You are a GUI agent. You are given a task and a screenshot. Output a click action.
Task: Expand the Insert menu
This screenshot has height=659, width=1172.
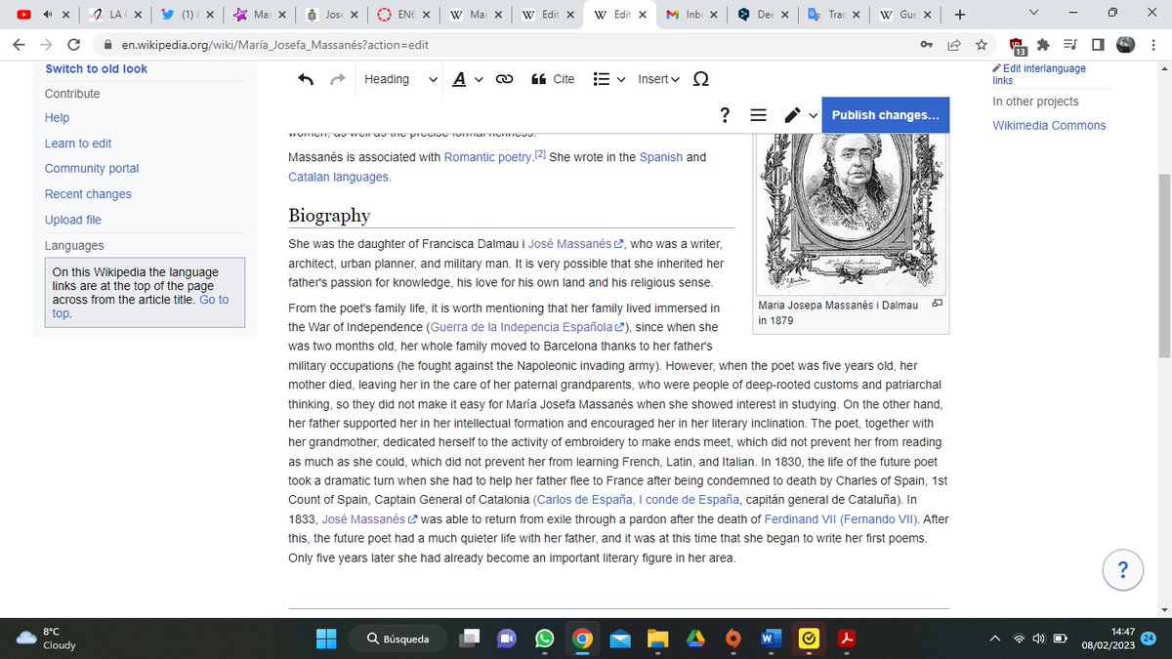[659, 79]
